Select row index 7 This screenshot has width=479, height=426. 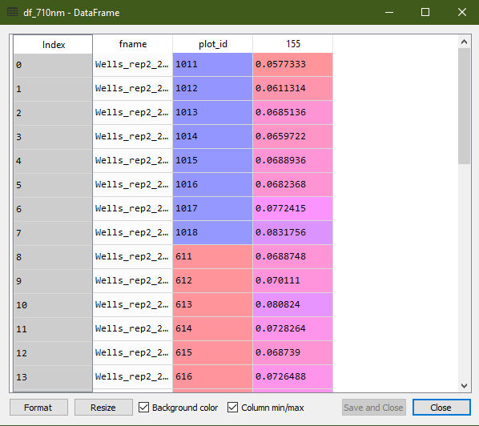click(53, 233)
